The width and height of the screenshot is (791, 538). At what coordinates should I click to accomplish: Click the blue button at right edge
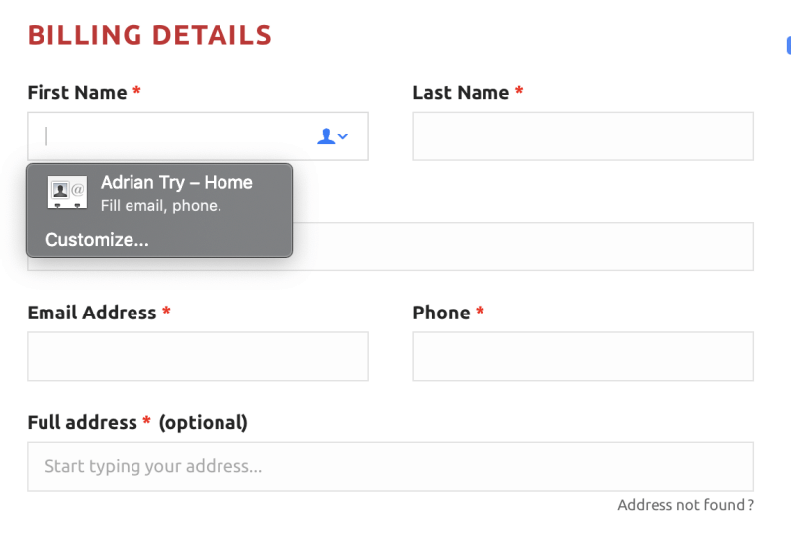coord(788,45)
